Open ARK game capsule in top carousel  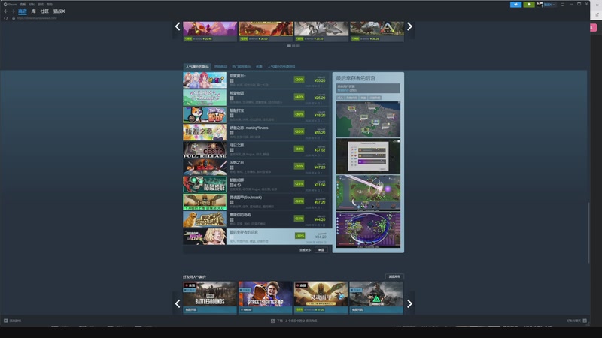pos(377,31)
